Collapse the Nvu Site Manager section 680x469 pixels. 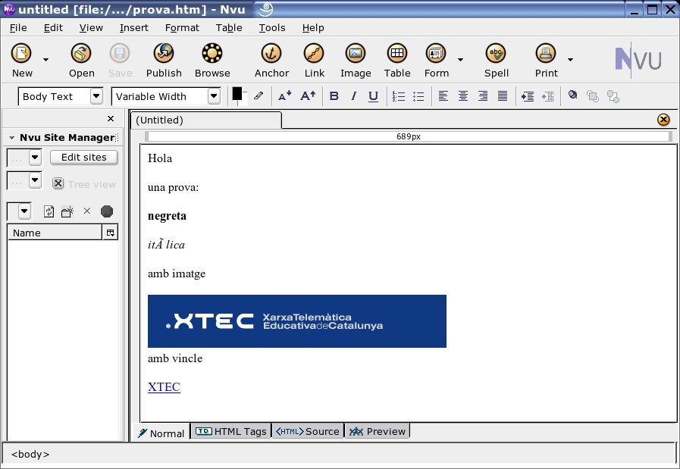pyautogui.click(x=11, y=137)
